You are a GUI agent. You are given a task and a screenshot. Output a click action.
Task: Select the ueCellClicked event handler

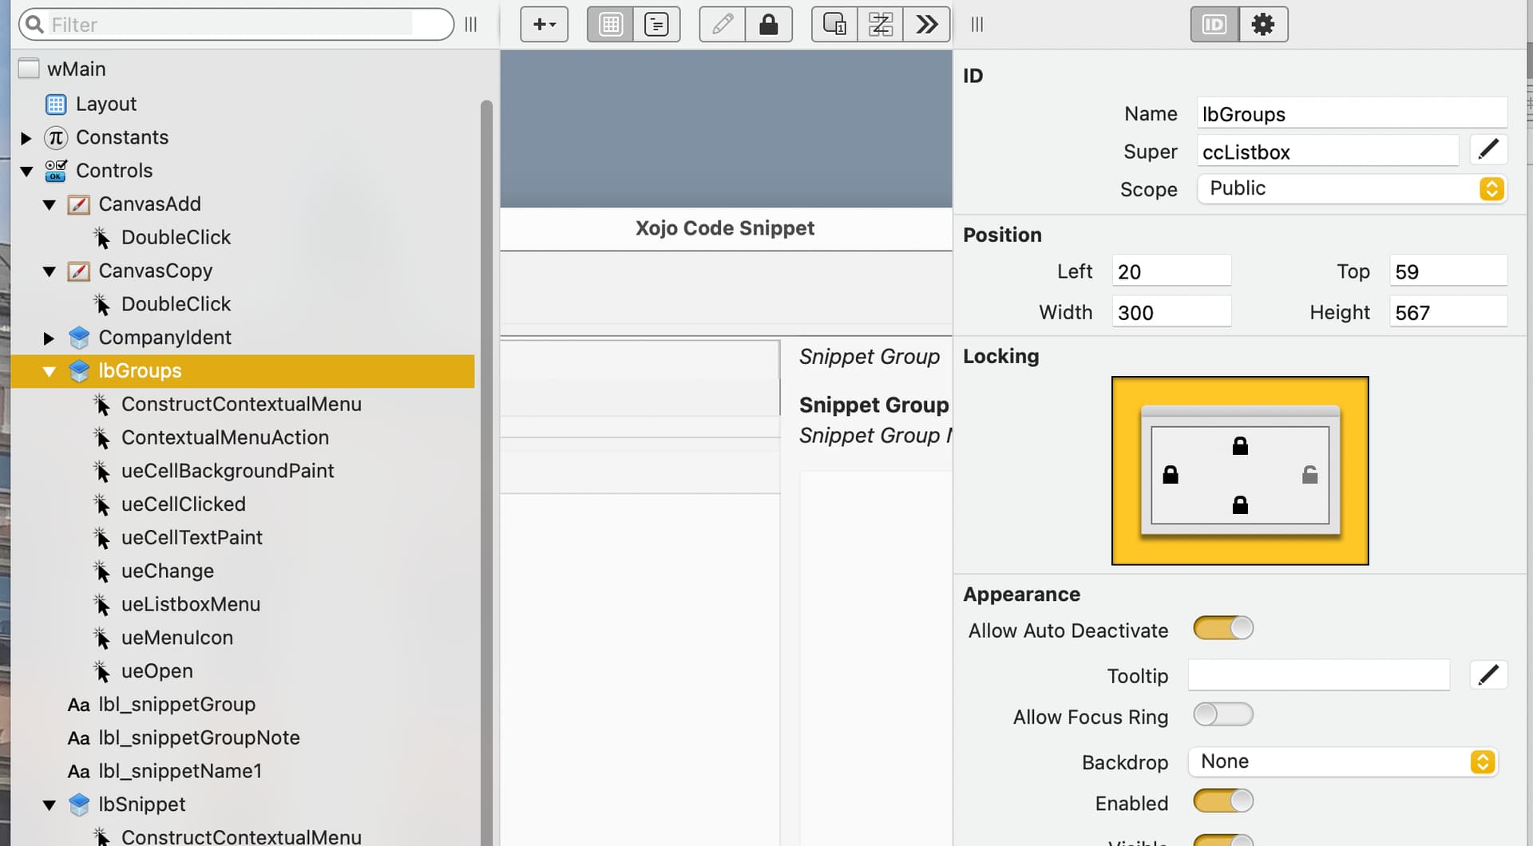tap(183, 504)
